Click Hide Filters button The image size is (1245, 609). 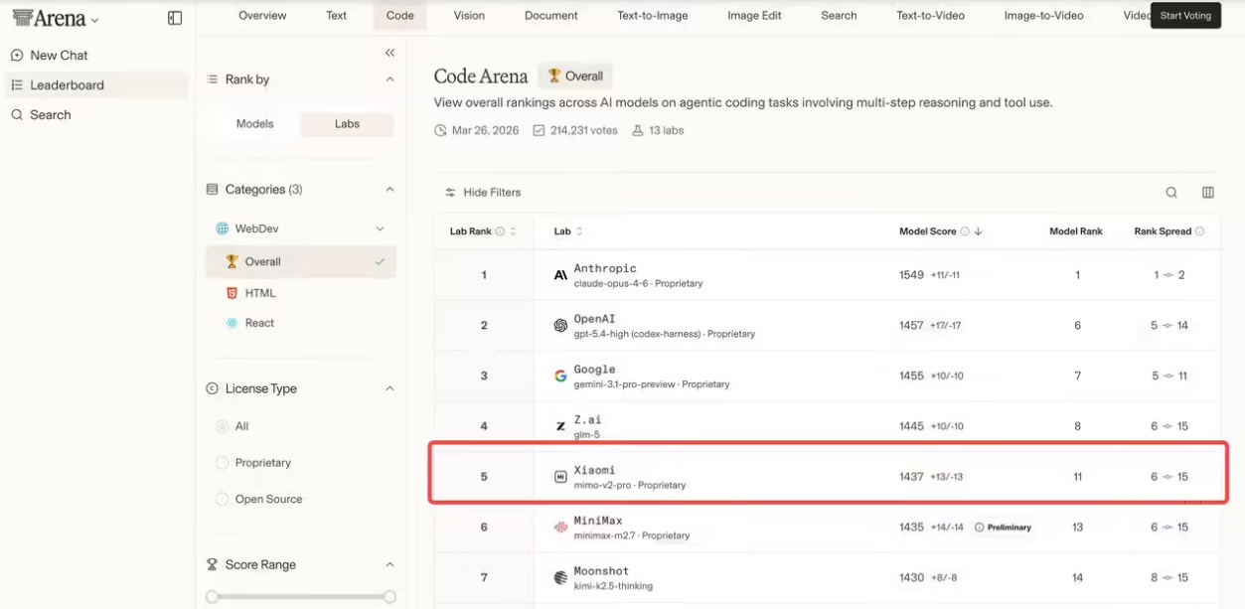point(483,193)
